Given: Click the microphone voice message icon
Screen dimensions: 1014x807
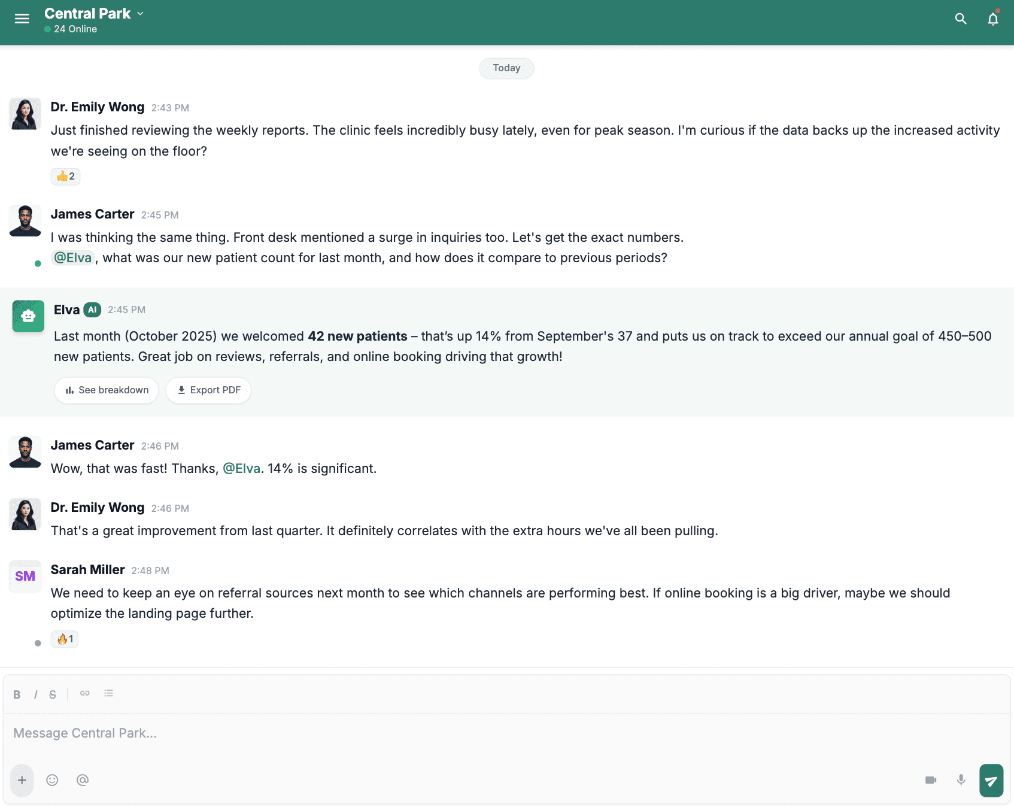Looking at the screenshot, I should [x=961, y=780].
